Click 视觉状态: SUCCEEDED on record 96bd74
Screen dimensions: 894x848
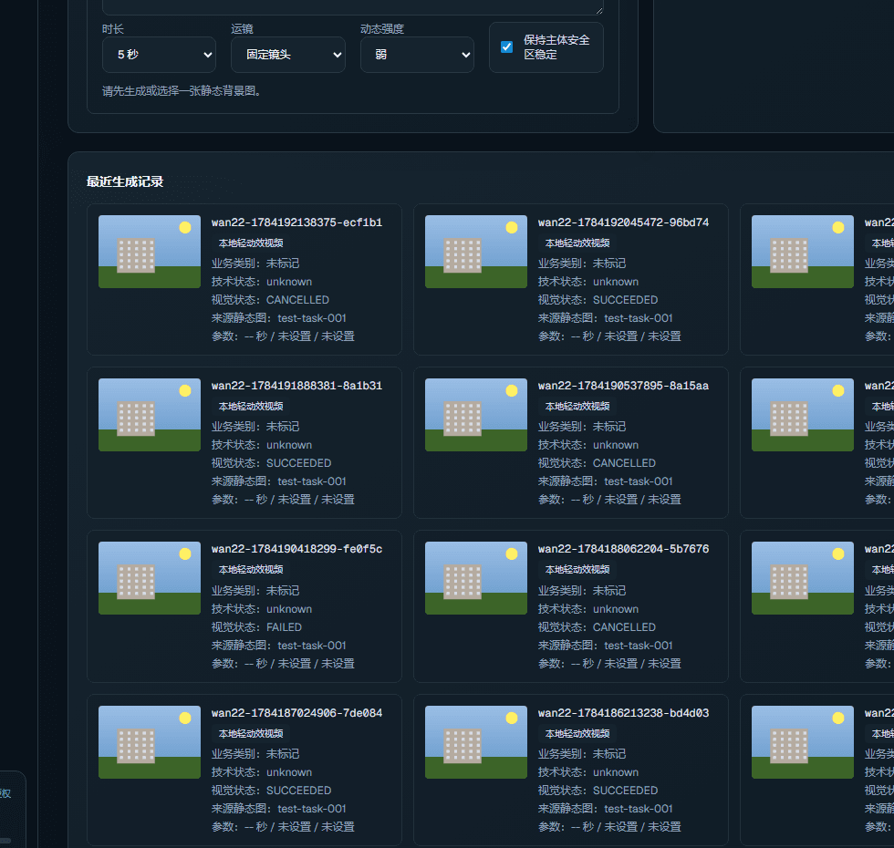click(598, 300)
